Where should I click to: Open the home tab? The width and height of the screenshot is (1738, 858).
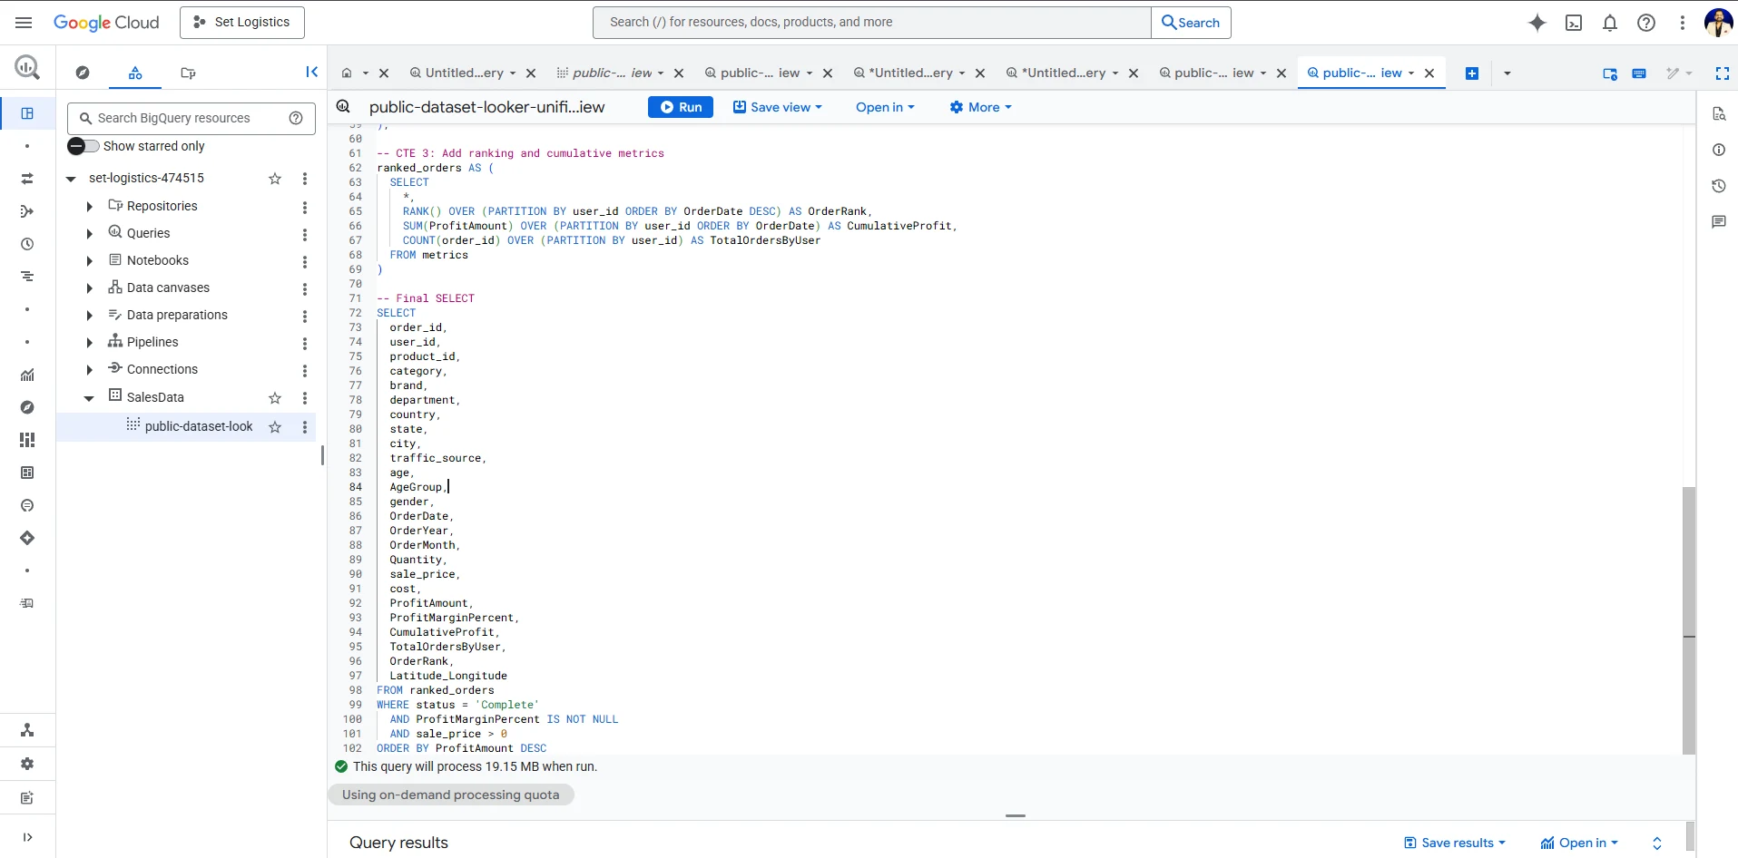347,73
